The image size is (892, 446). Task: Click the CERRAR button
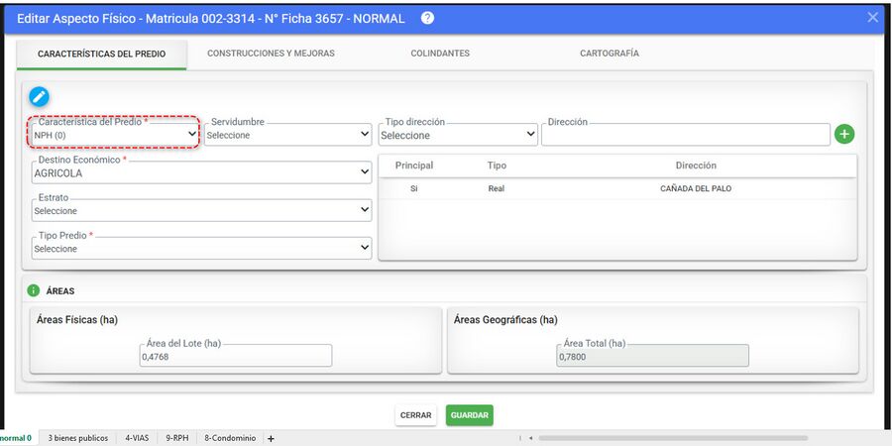point(416,415)
